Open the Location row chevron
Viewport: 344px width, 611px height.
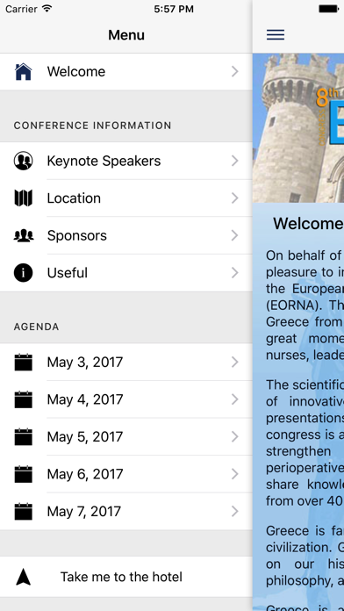[234, 198]
